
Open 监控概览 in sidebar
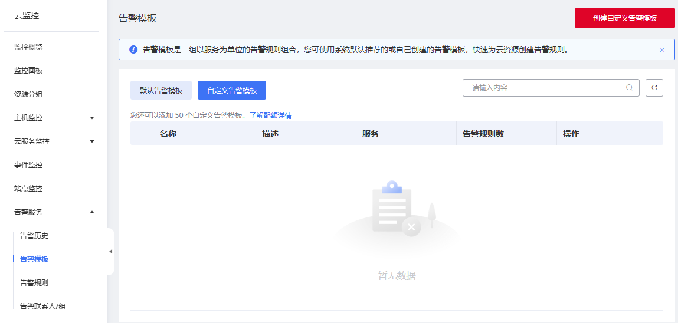28,47
